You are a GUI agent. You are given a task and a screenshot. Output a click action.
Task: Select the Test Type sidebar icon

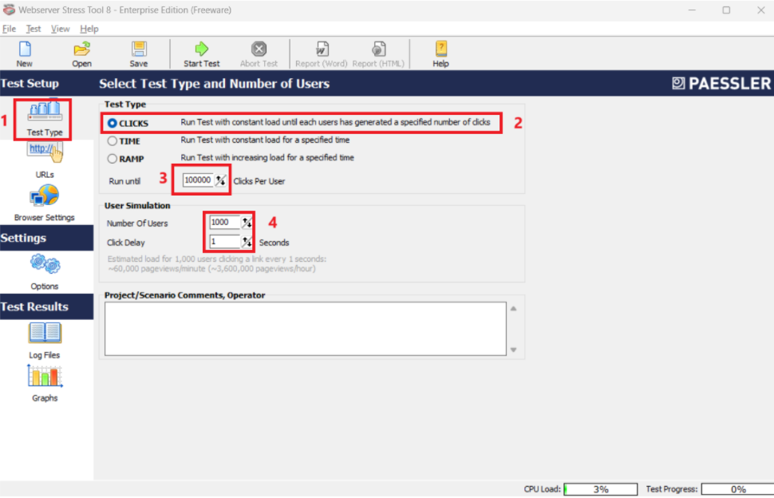(x=45, y=119)
